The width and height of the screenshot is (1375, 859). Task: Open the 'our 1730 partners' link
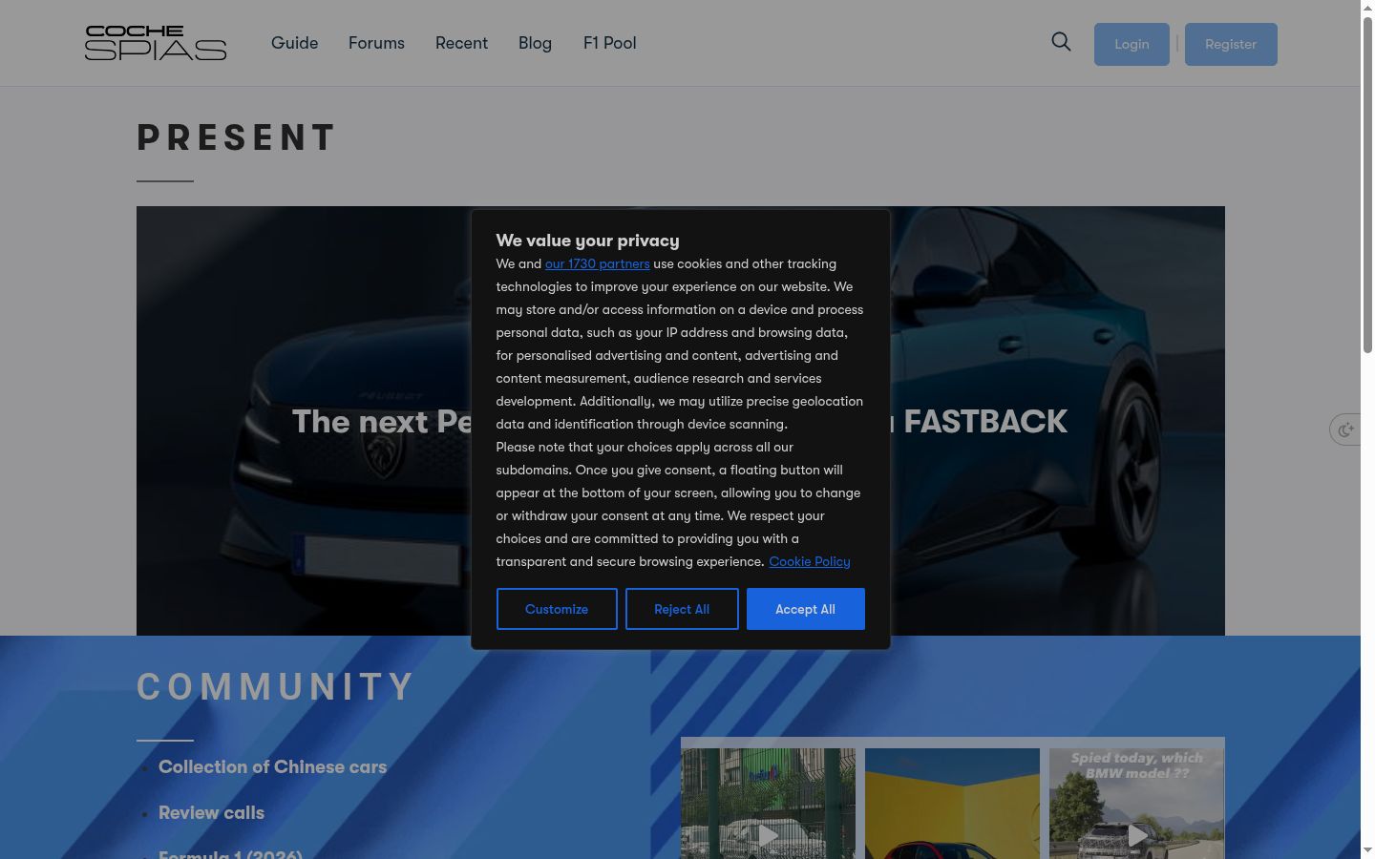[x=597, y=264]
